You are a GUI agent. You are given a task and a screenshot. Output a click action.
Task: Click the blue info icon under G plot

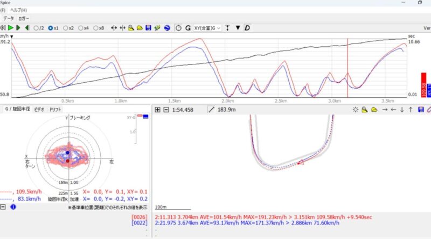pos(13,206)
